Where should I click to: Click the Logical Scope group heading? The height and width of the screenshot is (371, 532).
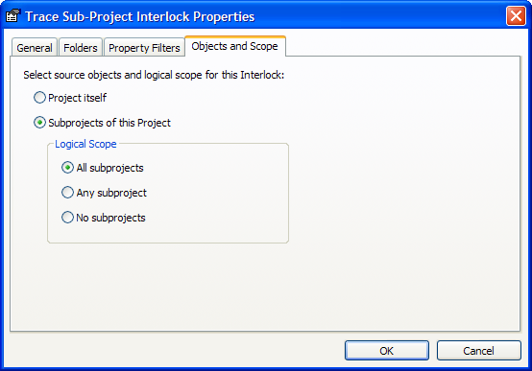[x=85, y=144]
